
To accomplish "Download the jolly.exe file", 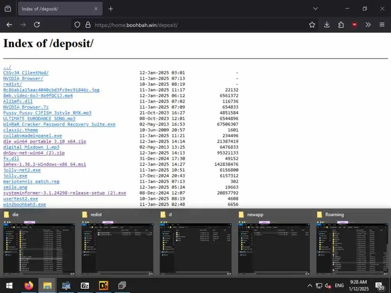I will click(x=15, y=176).
